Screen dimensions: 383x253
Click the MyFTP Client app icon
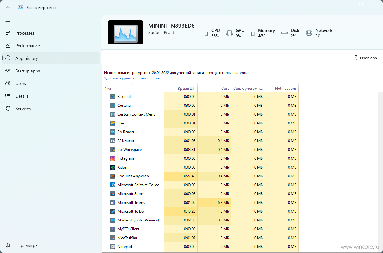click(113, 229)
